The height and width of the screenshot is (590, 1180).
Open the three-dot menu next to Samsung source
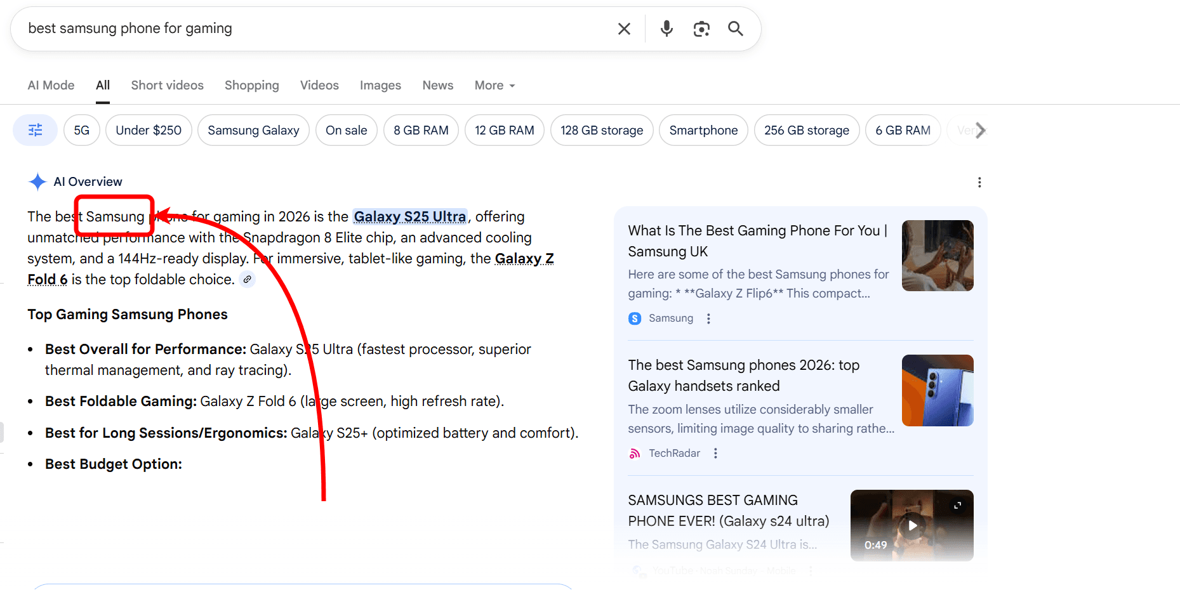(708, 318)
